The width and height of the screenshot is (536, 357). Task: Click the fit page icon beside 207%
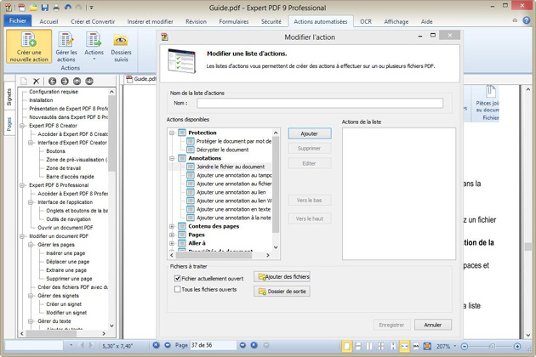[x=427, y=347]
